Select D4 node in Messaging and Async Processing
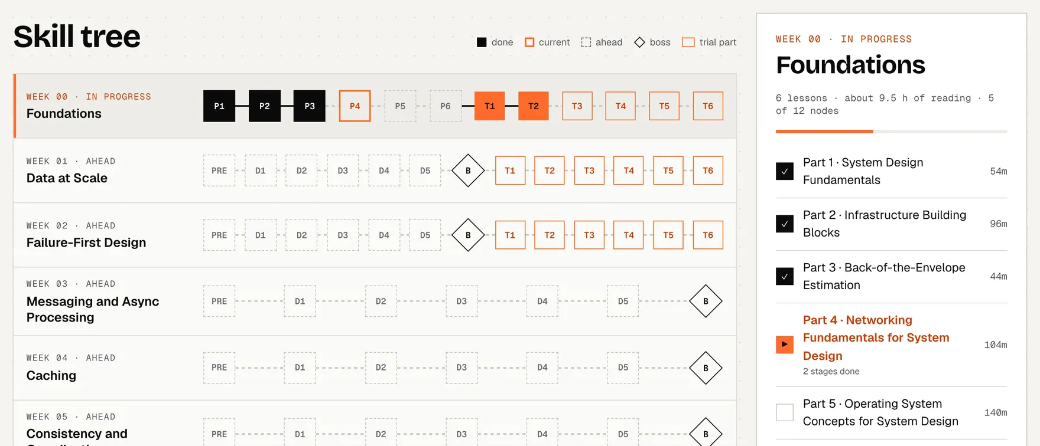This screenshot has height=446, width=1040. tap(542, 301)
